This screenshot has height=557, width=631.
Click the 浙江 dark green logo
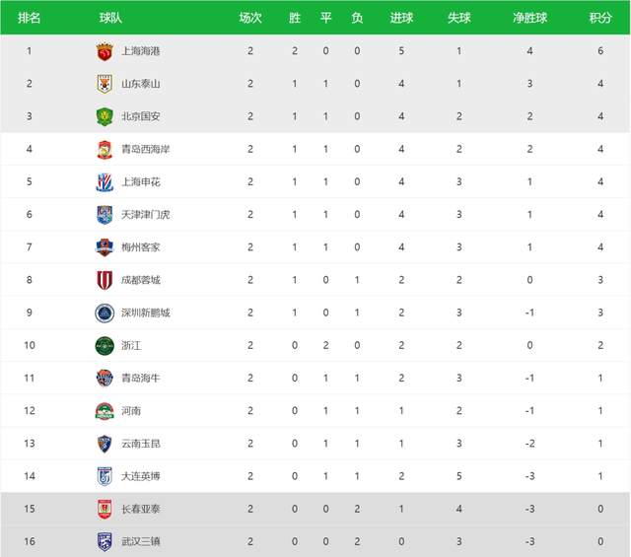pyautogui.click(x=105, y=346)
